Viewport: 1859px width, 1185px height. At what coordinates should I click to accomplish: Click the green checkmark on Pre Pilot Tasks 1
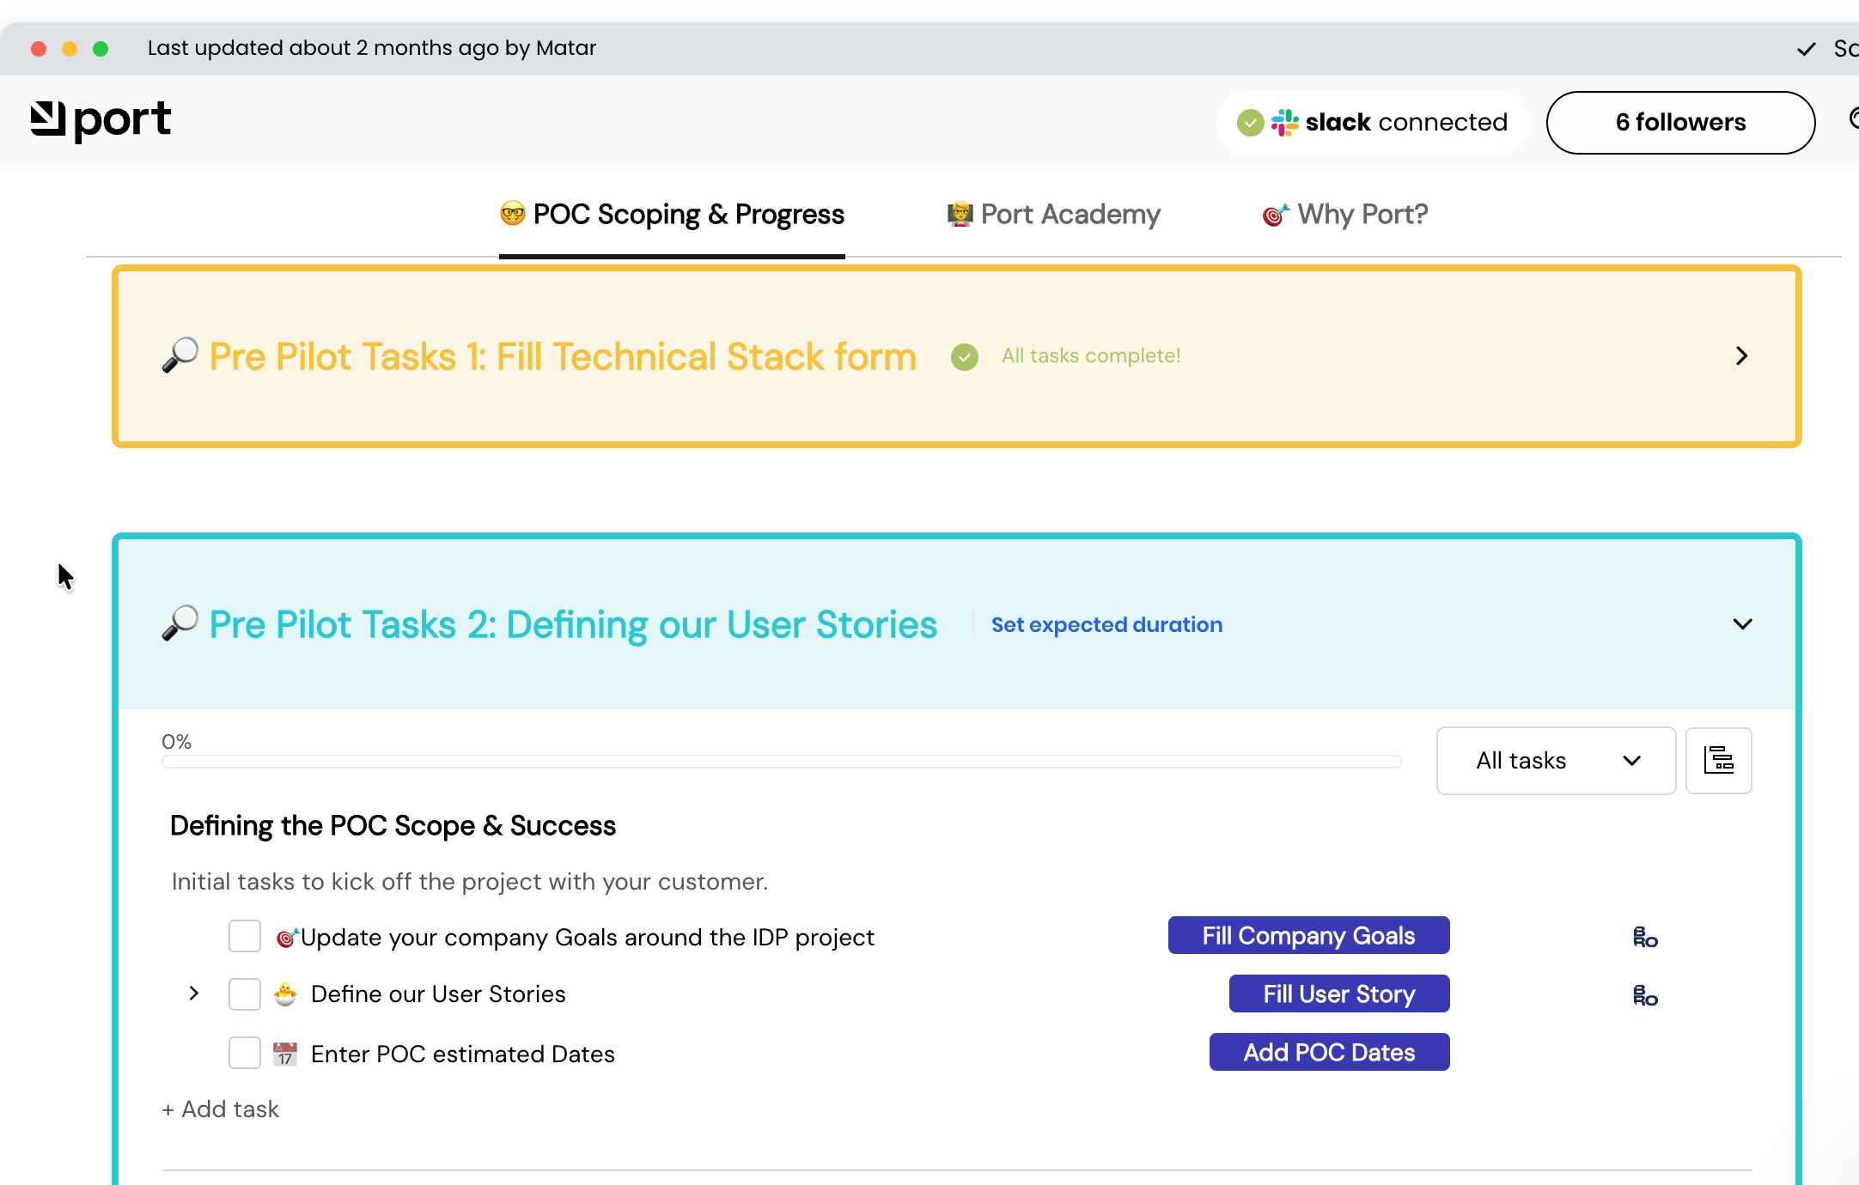pos(965,356)
